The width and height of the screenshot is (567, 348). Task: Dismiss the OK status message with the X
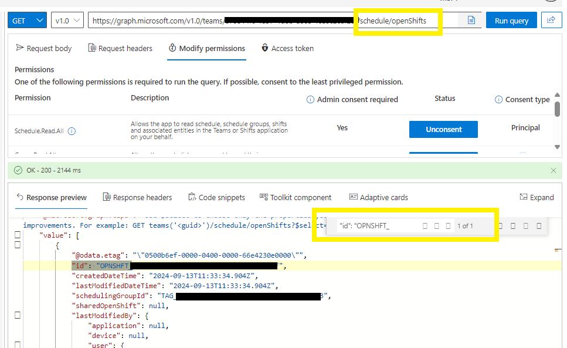pos(553,170)
